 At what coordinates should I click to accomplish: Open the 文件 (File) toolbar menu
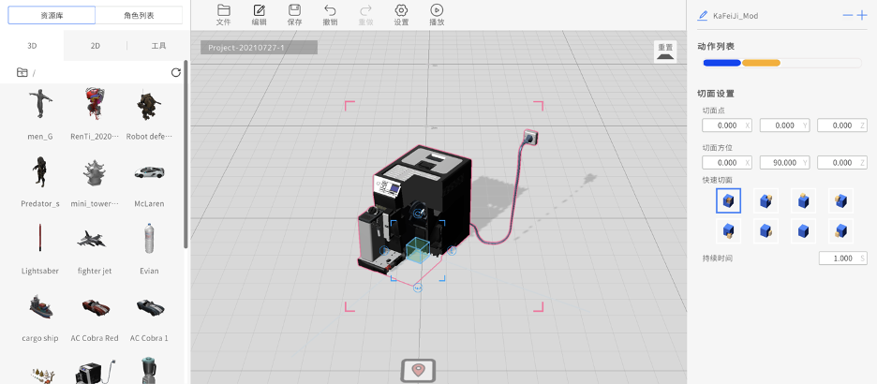pos(224,15)
